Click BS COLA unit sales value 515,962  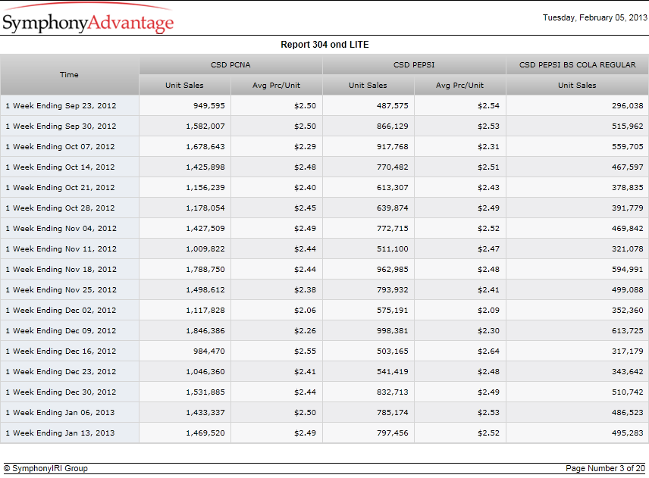[628, 126]
